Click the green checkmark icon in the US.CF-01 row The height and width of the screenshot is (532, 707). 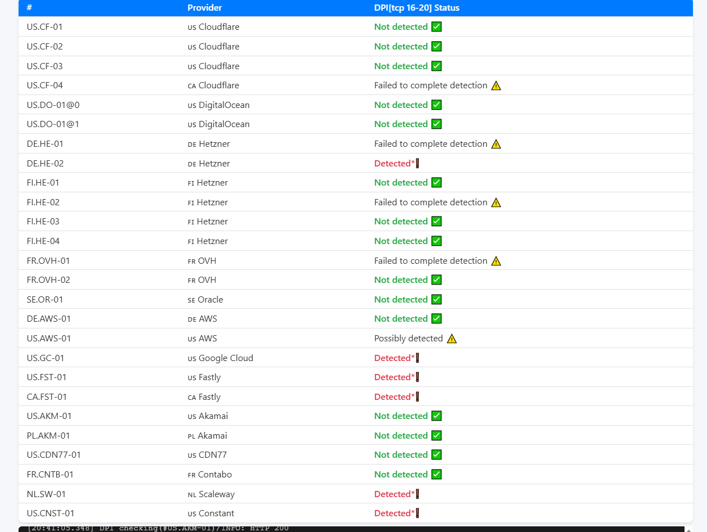coord(437,27)
